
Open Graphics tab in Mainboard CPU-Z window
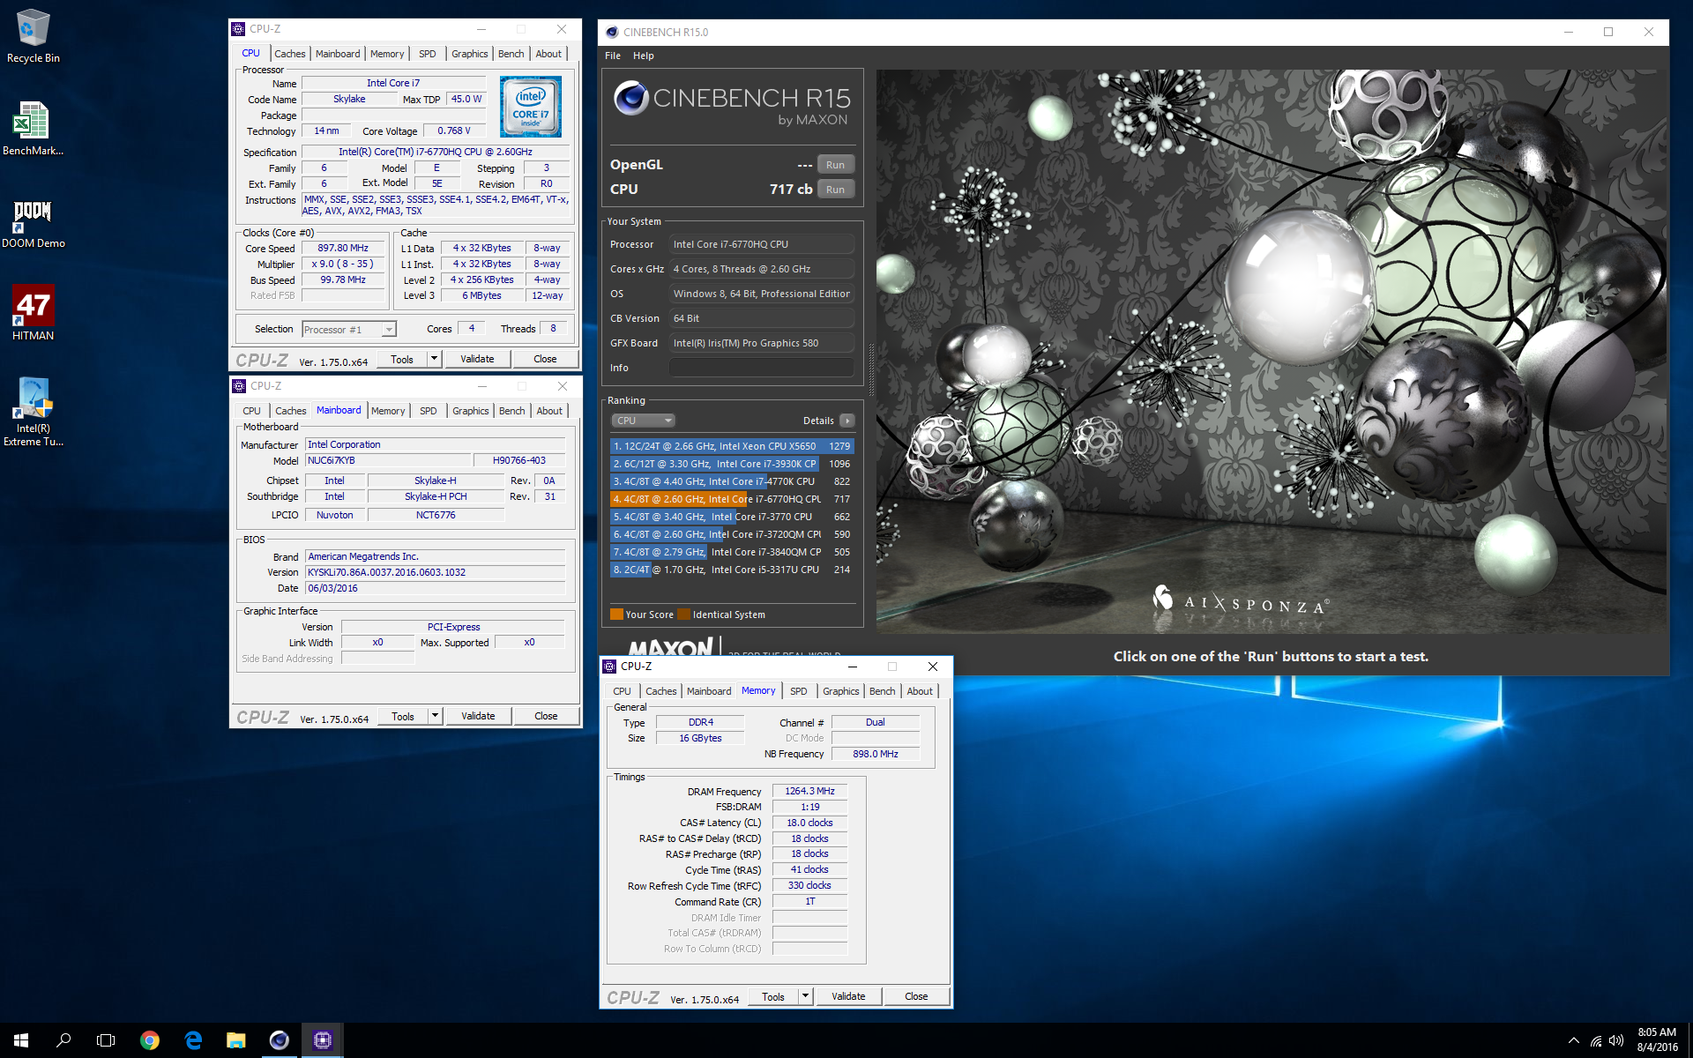click(470, 411)
